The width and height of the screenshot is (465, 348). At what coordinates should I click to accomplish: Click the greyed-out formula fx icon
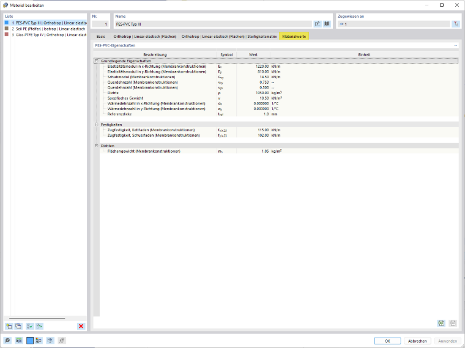click(61, 341)
